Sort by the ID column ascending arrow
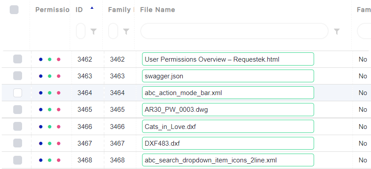 (x=92, y=8)
